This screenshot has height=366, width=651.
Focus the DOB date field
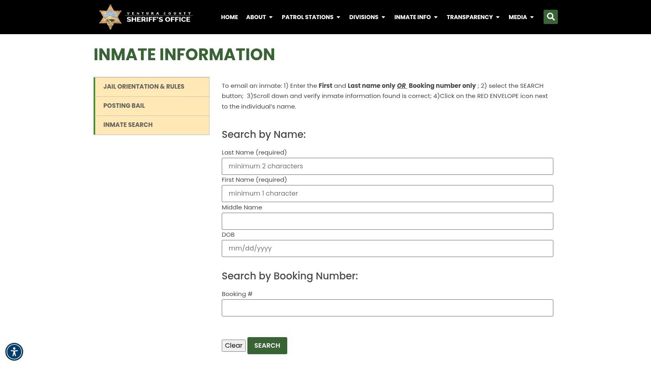coord(387,248)
